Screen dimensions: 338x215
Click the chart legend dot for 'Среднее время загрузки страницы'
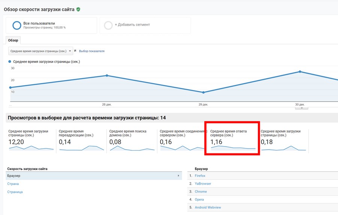coord(10,62)
